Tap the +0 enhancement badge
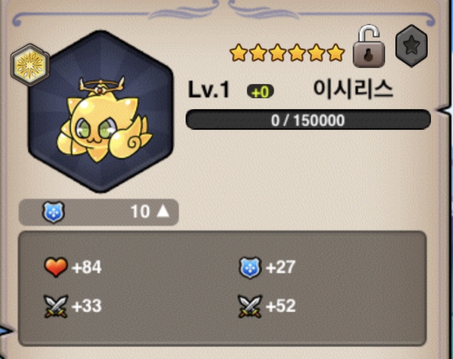 [x=260, y=92]
